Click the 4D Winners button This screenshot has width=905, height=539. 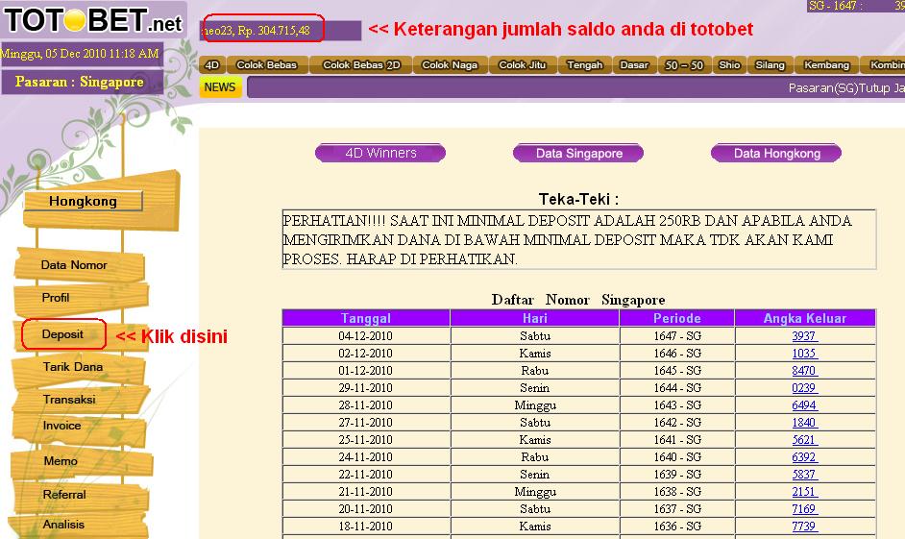point(380,153)
